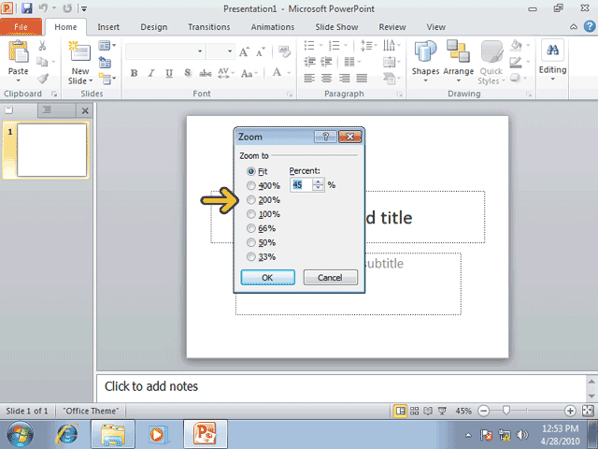Switch to Slide Sorter view
This screenshot has height=449, width=598.
coord(414,411)
